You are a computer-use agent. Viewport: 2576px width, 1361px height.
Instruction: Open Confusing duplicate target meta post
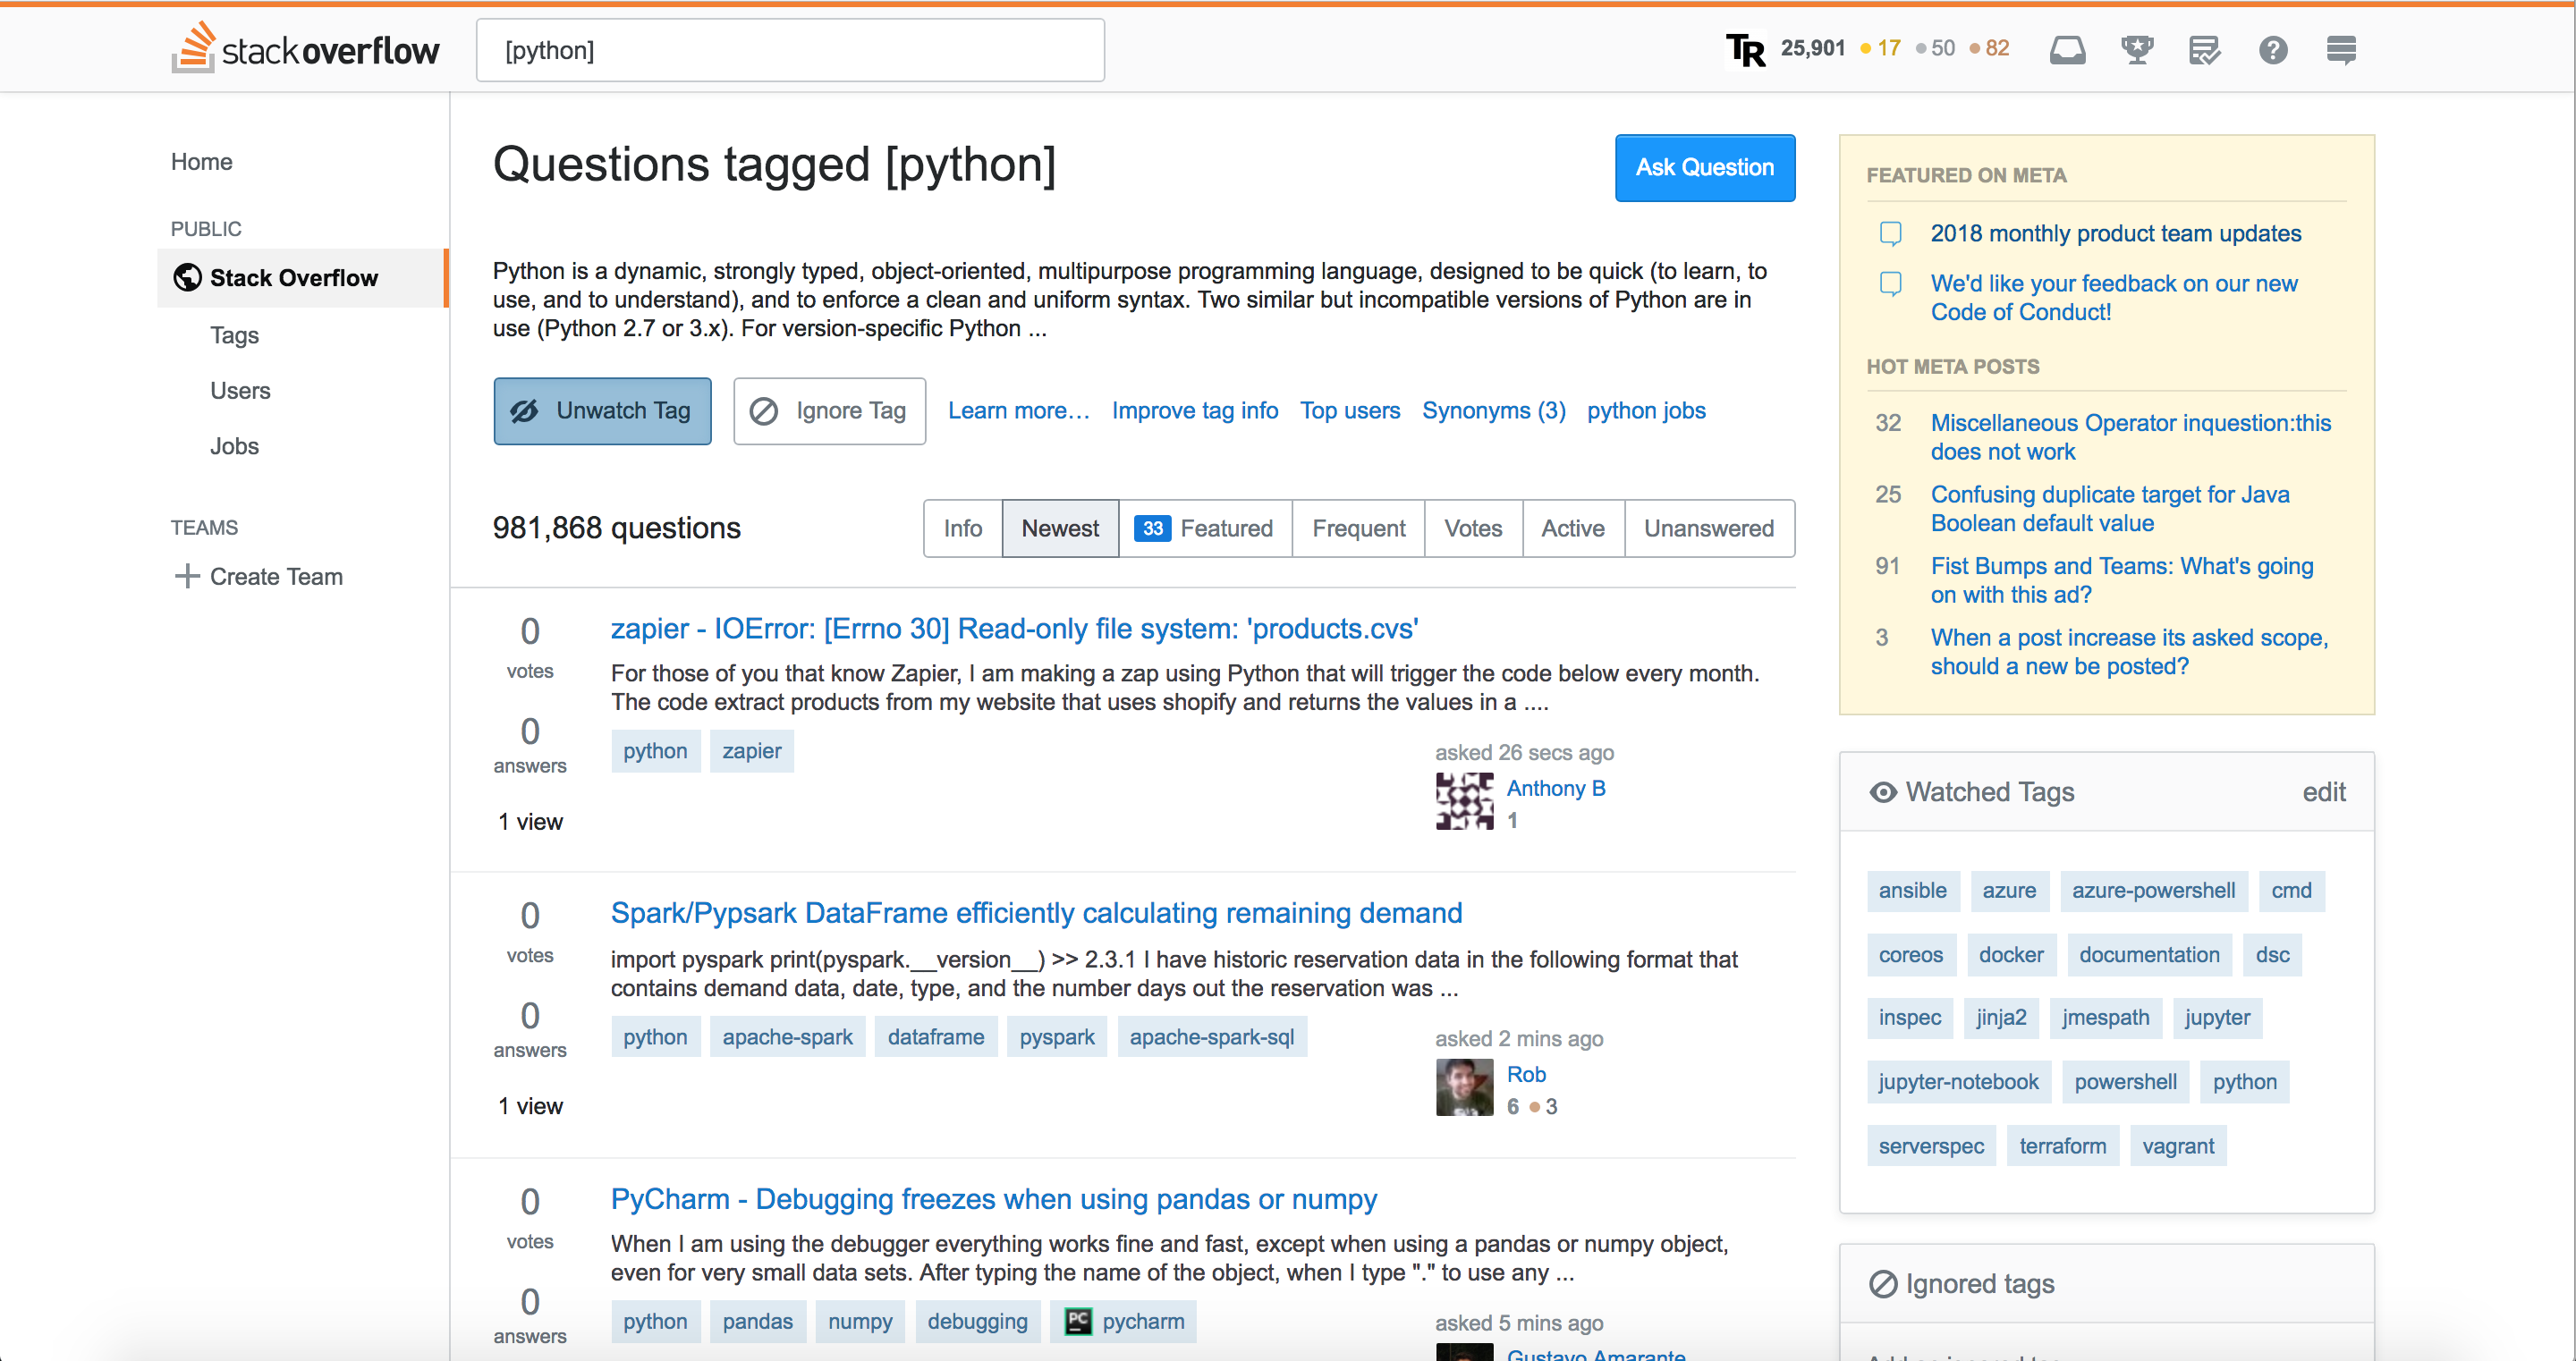pos(2109,509)
